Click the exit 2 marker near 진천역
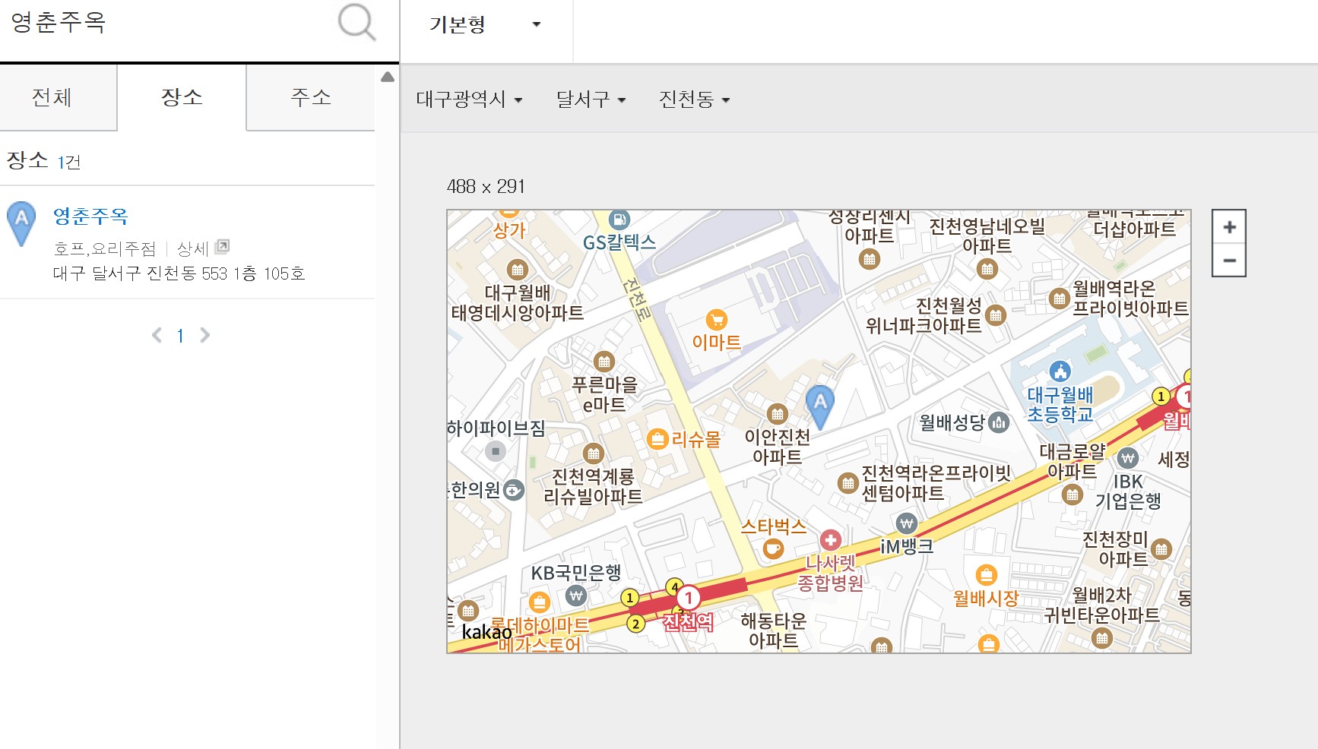 tap(635, 624)
